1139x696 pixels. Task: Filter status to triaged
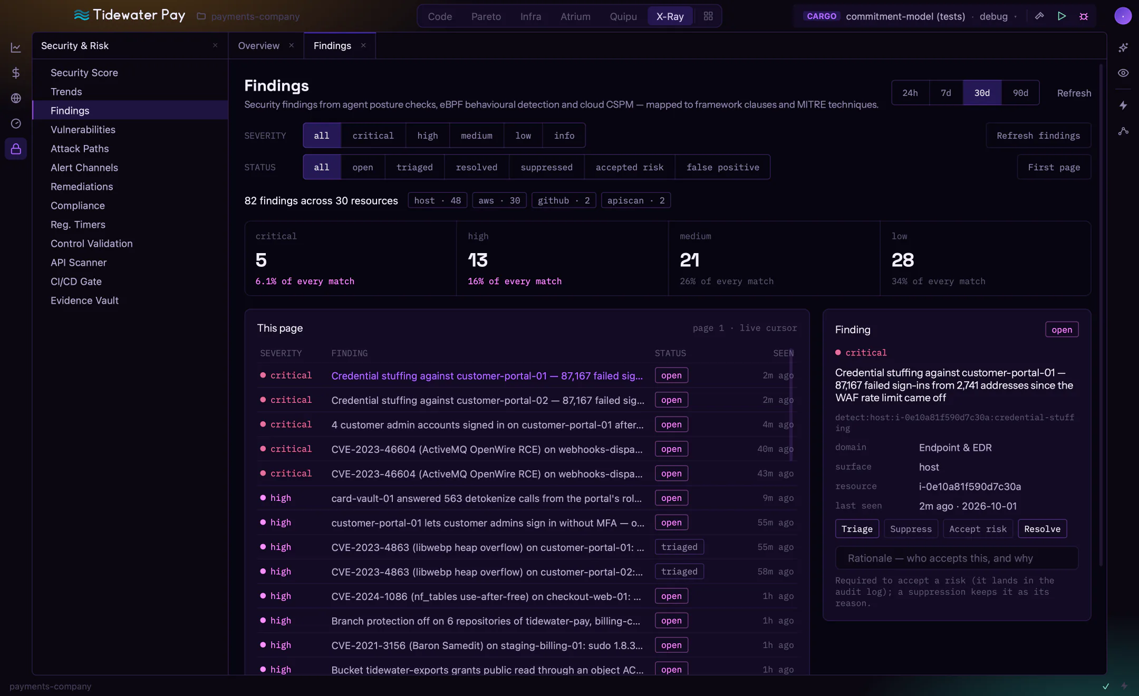[414, 167]
